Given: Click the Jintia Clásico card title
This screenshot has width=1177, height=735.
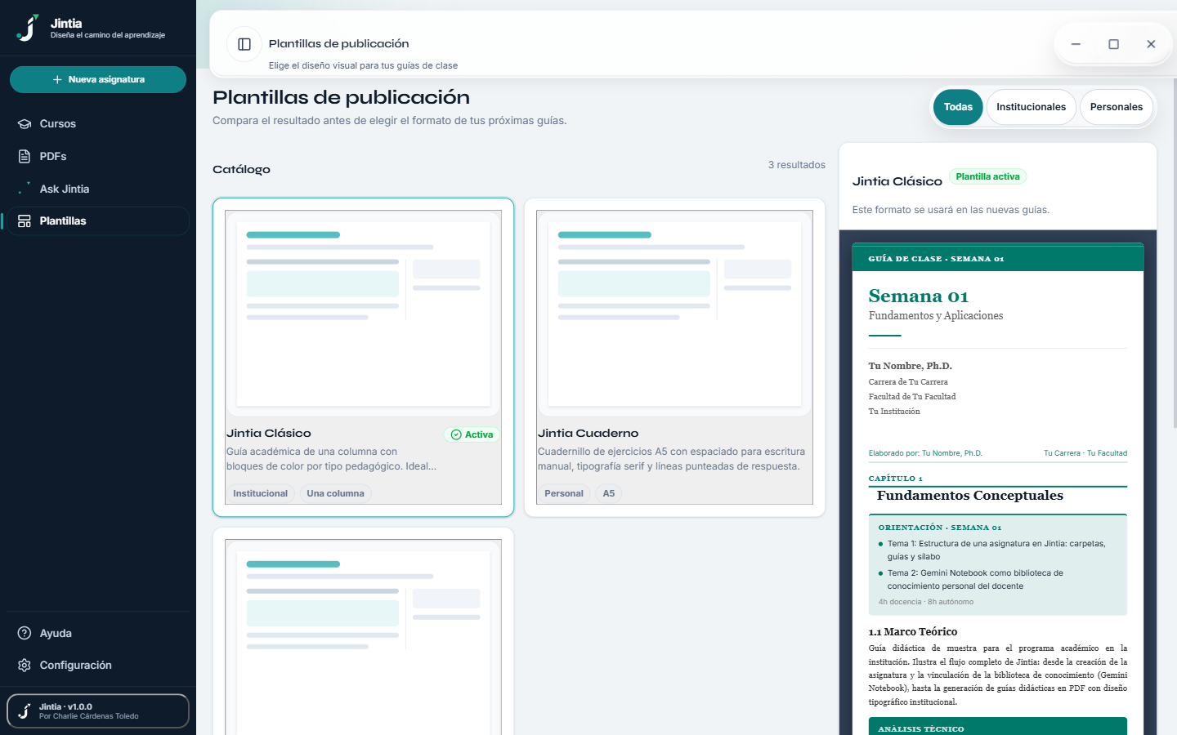Looking at the screenshot, I should point(269,434).
